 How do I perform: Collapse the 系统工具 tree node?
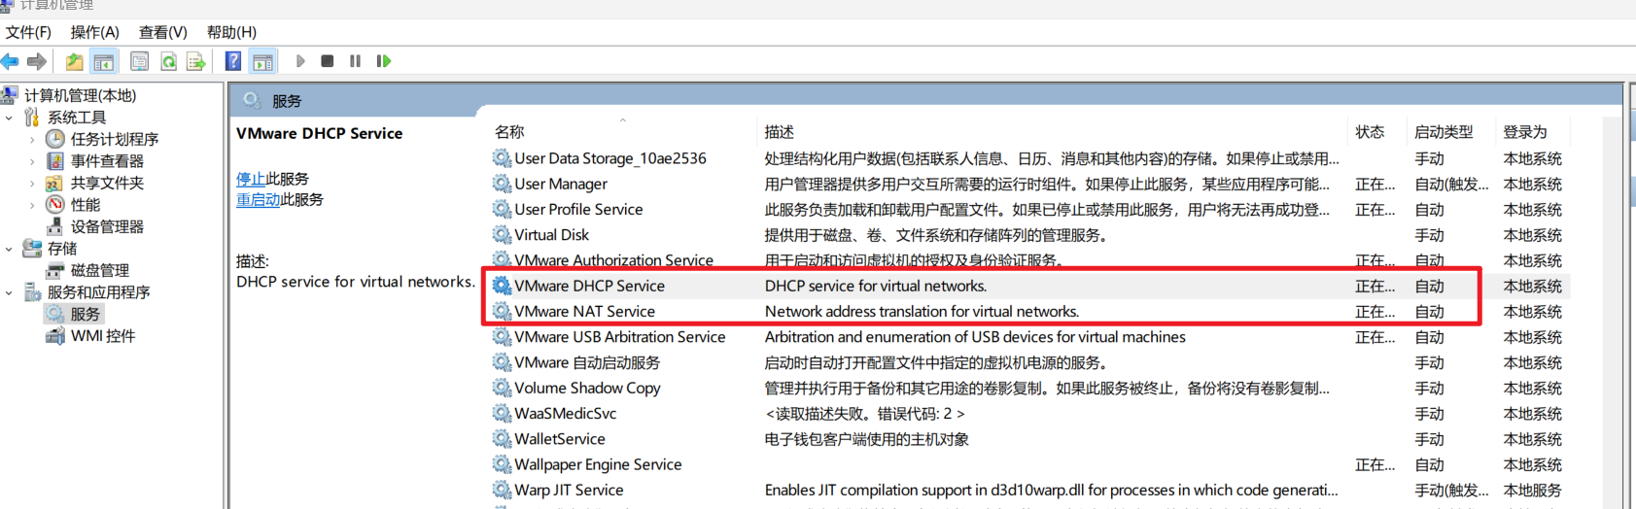pos(10,118)
